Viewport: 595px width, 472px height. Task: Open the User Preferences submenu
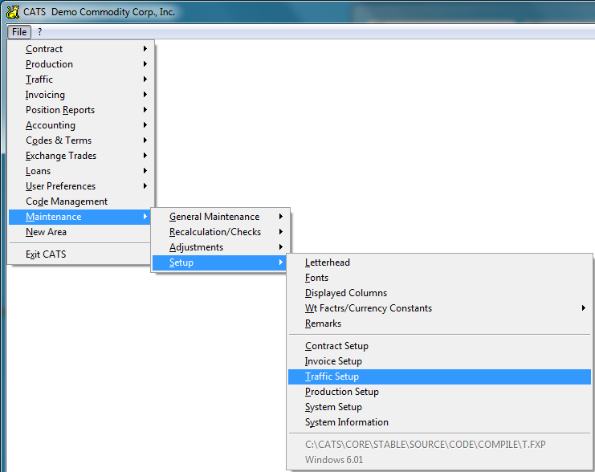(x=81, y=186)
